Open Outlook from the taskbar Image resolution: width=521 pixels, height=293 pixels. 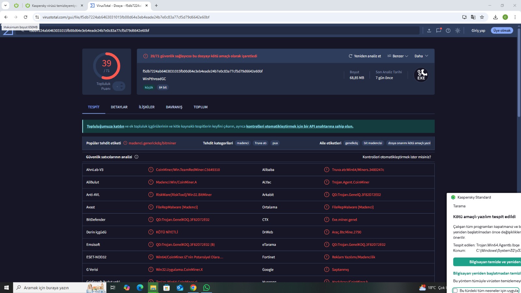point(180,288)
